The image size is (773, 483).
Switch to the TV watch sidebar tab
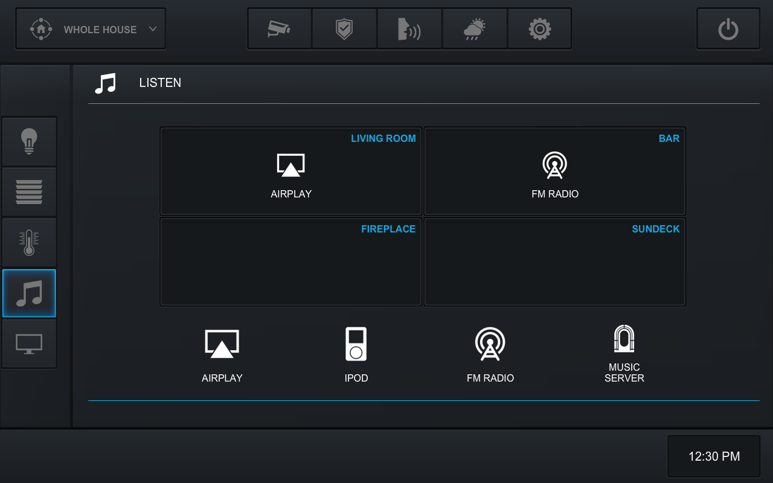tap(29, 344)
